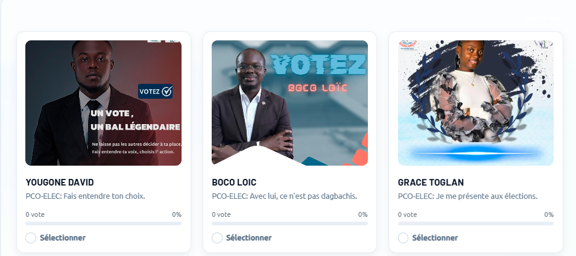This screenshot has width=576, height=256.
Task: Select the radio button for Grace Toglan
Action: click(x=404, y=238)
